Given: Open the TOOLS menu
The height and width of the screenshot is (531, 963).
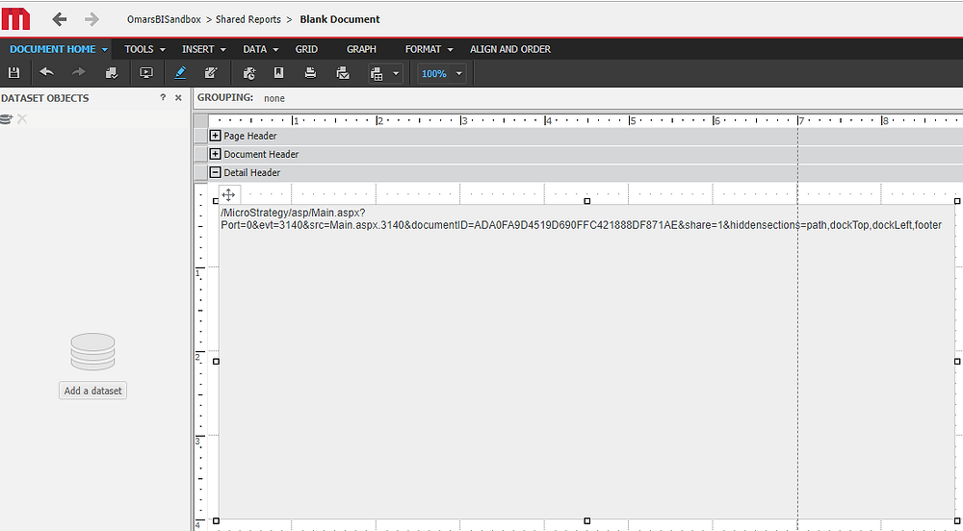Looking at the screenshot, I should click(x=145, y=49).
